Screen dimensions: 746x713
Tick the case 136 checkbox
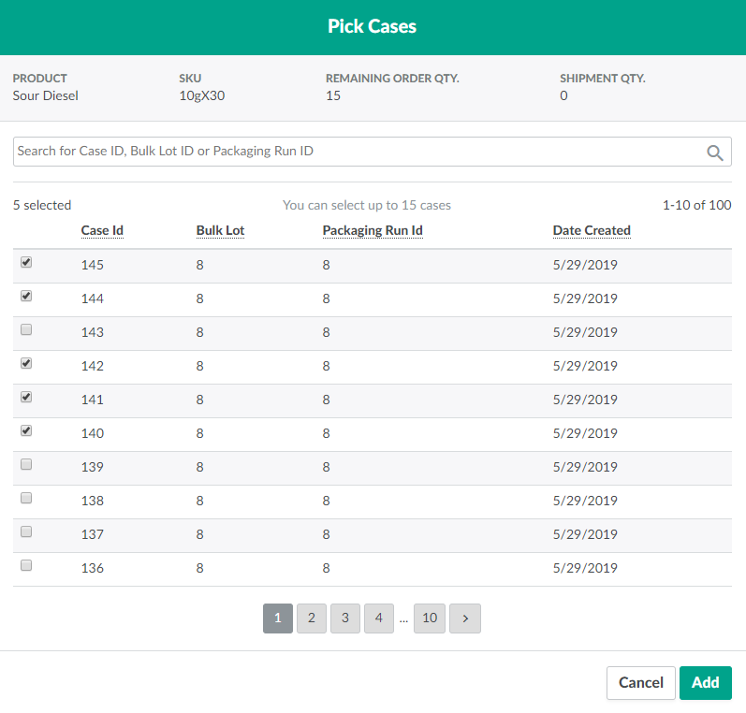[26, 566]
